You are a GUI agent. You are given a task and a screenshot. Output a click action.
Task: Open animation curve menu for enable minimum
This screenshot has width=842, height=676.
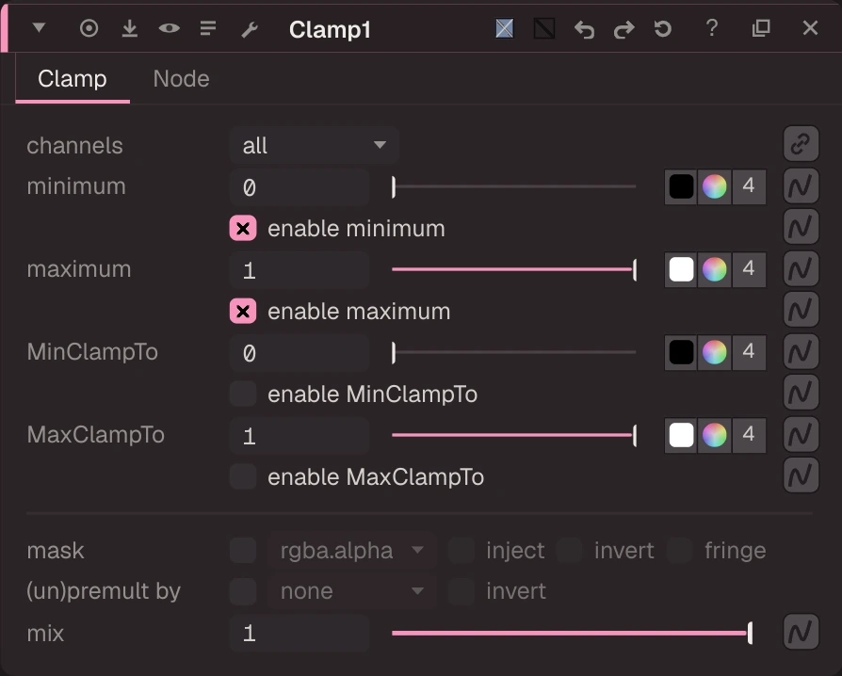pos(801,227)
